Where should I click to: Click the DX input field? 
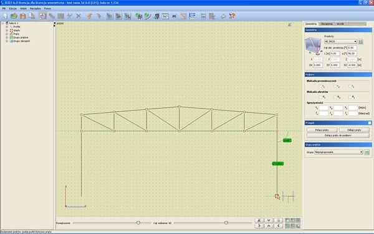318,65
